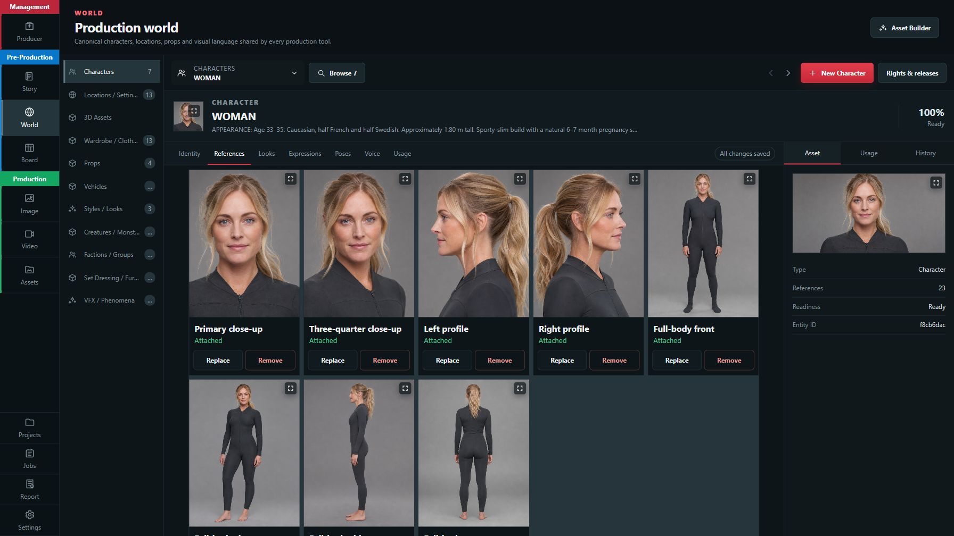This screenshot has height=536, width=954.
Task: Select the Props category
Action: [112, 163]
